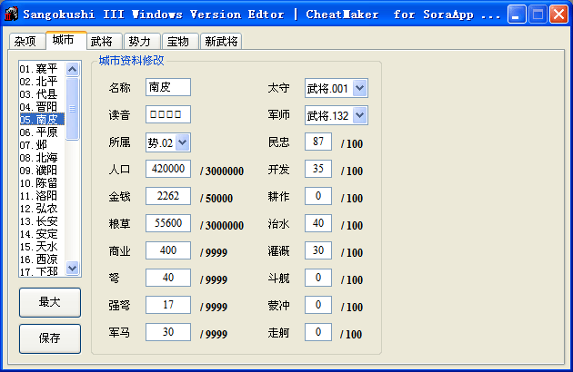
Task: Switch to the 势力 tab
Action: (x=138, y=42)
